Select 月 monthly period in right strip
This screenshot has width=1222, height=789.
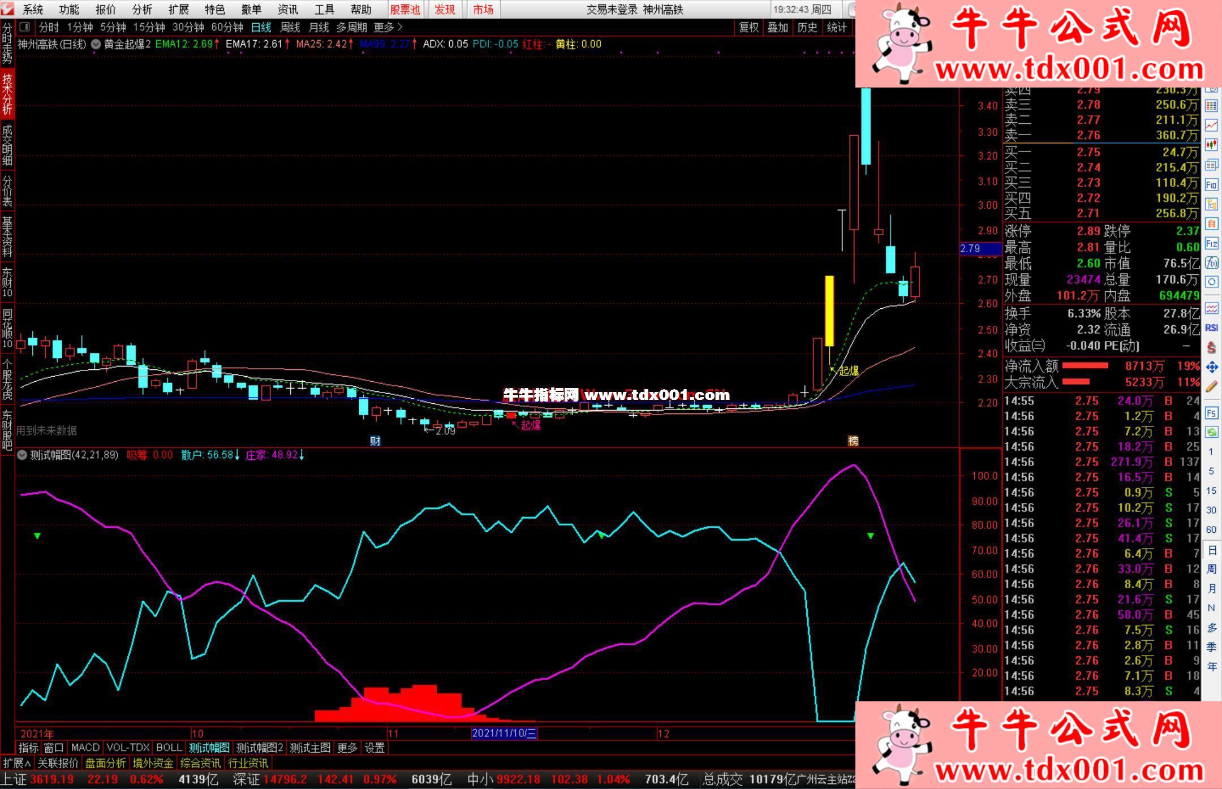tap(1211, 589)
